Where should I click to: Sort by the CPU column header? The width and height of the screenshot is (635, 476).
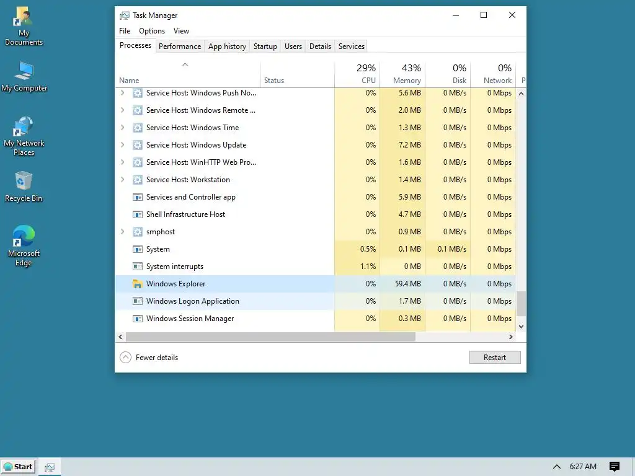[x=357, y=74]
